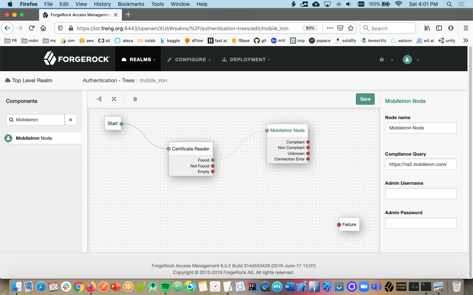473x295 pixels.
Task: Open the REALMS dropdown menu
Action: coord(138,59)
